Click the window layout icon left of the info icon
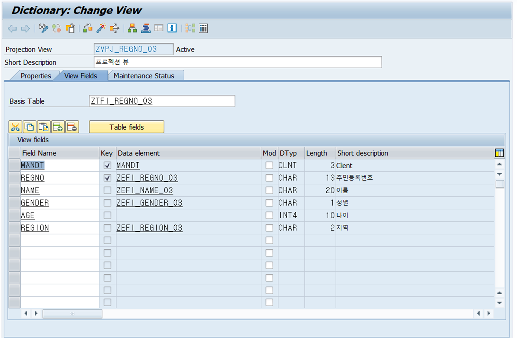517x338 pixels. point(159,28)
